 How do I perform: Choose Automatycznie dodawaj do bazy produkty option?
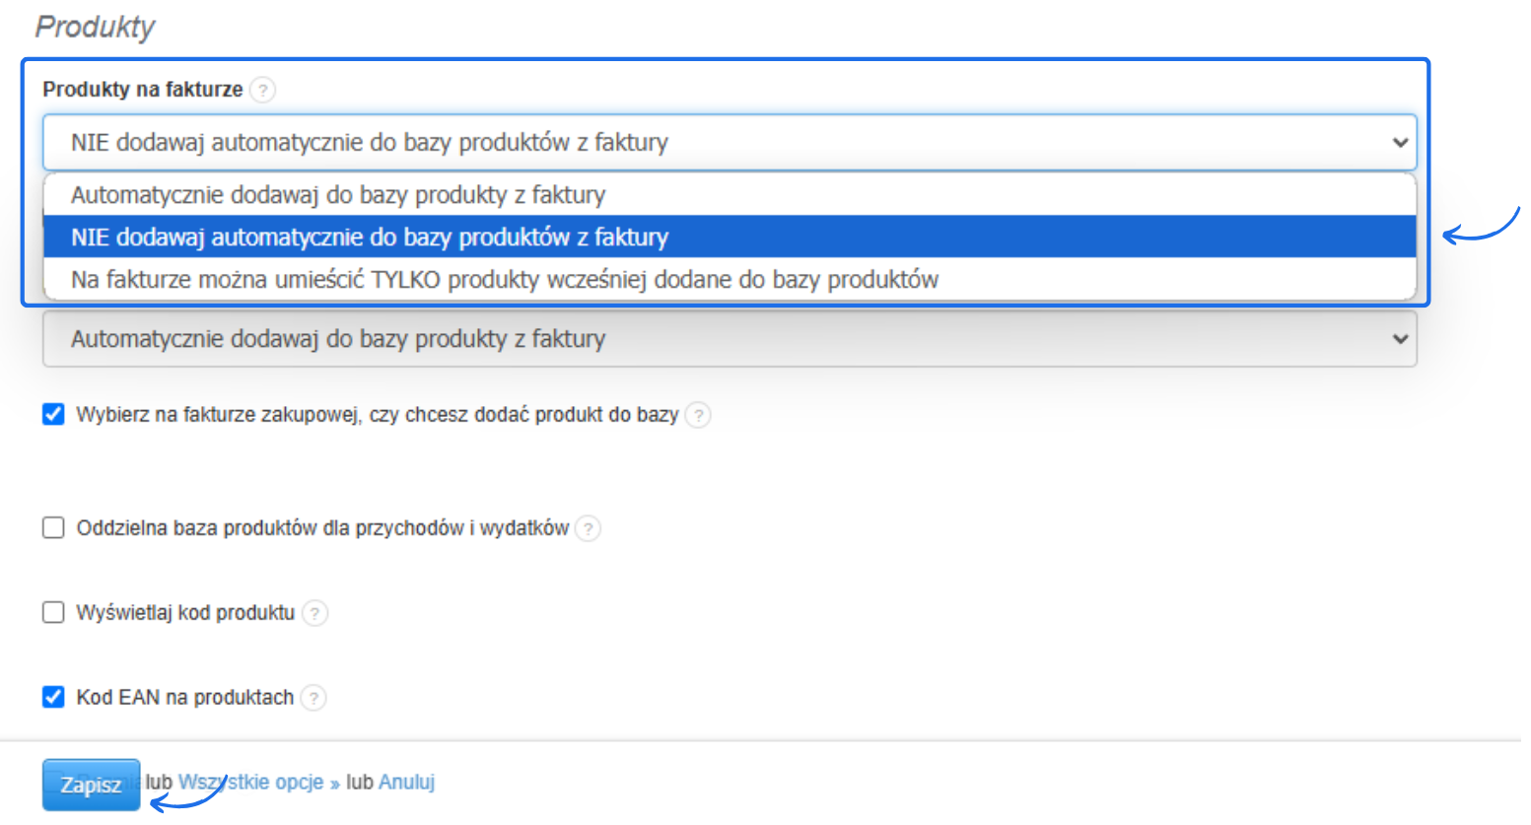[x=338, y=195]
